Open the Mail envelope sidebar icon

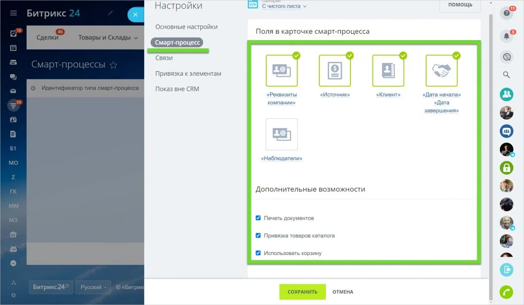(x=13, y=91)
